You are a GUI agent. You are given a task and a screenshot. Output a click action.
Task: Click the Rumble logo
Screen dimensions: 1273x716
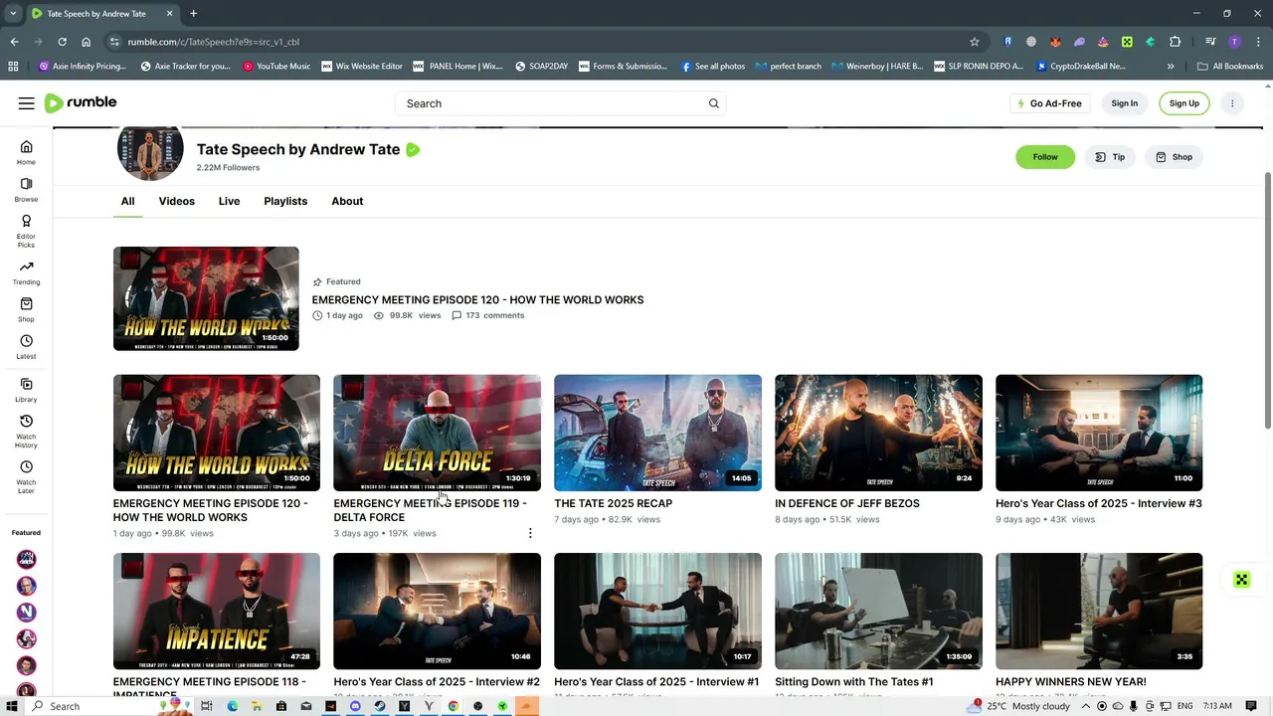(x=81, y=102)
